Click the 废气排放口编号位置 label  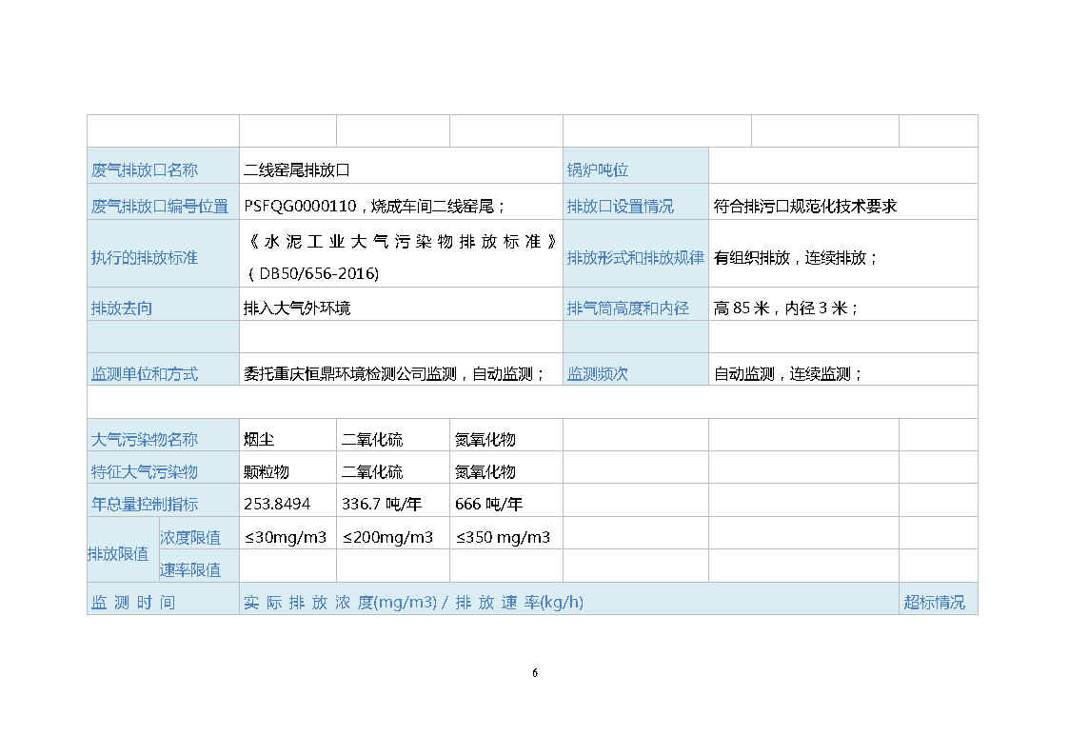160,206
